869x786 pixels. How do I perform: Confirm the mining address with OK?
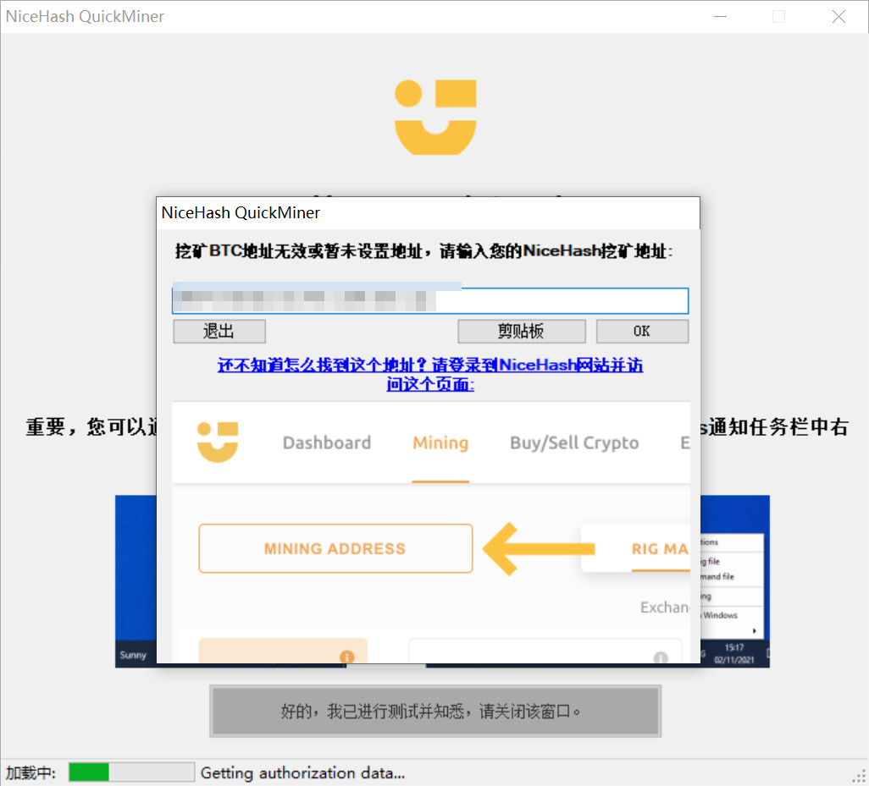coord(642,331)
